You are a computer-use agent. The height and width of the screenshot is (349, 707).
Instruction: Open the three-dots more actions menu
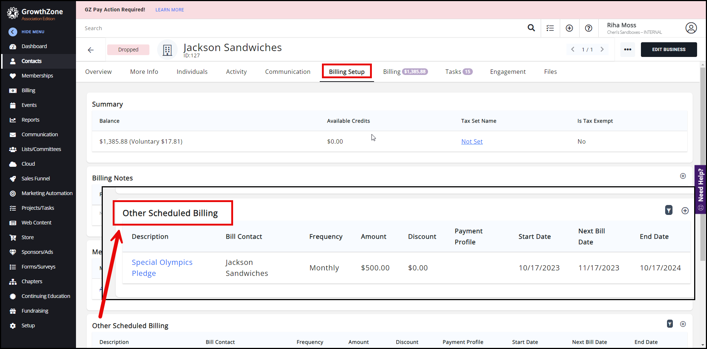(x=627, y=50)
